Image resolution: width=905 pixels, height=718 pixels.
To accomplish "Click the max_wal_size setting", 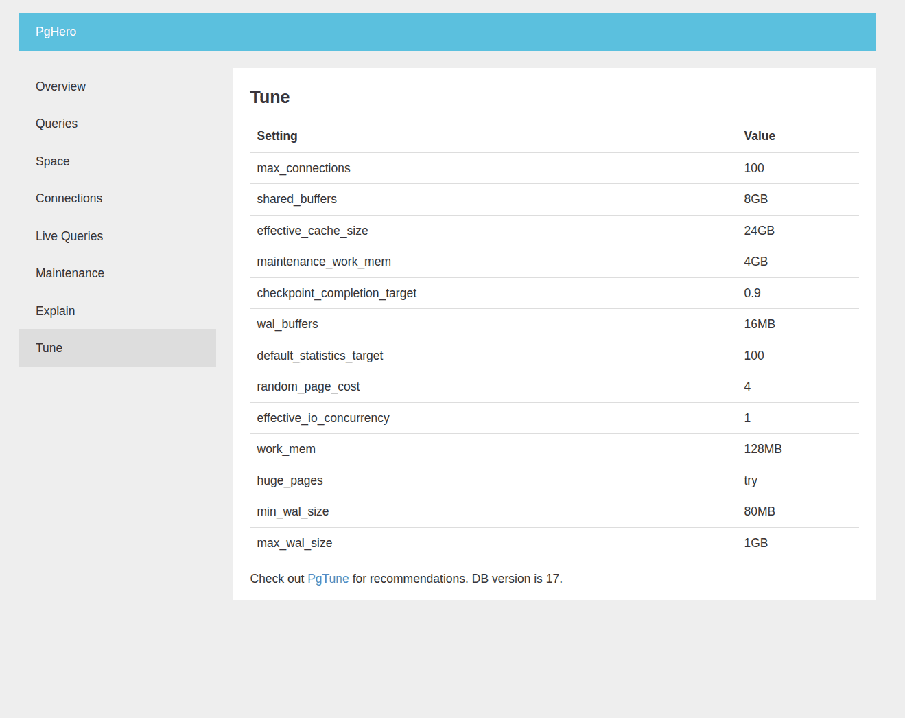I will (x=294, y=543).
